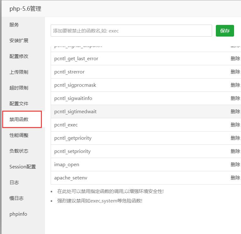This screenshot has width=241, height=234.
Task: View the 负载状态 page
Action: [x=19, y=151]
